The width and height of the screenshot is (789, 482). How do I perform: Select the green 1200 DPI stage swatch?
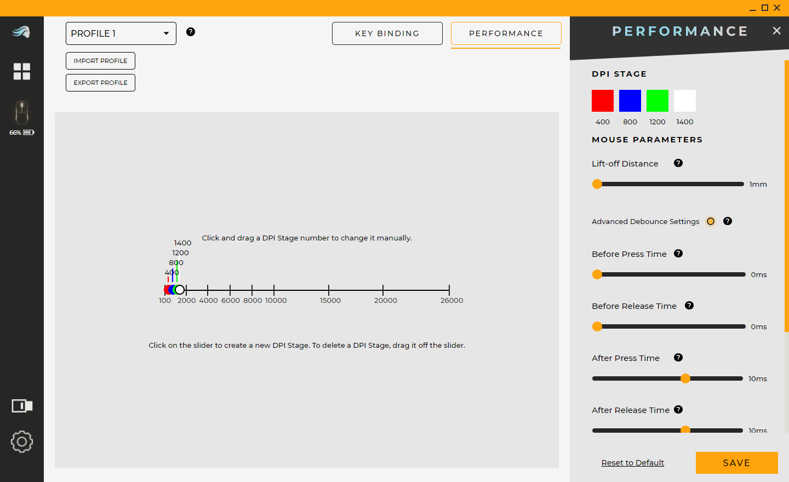(658, 101)
